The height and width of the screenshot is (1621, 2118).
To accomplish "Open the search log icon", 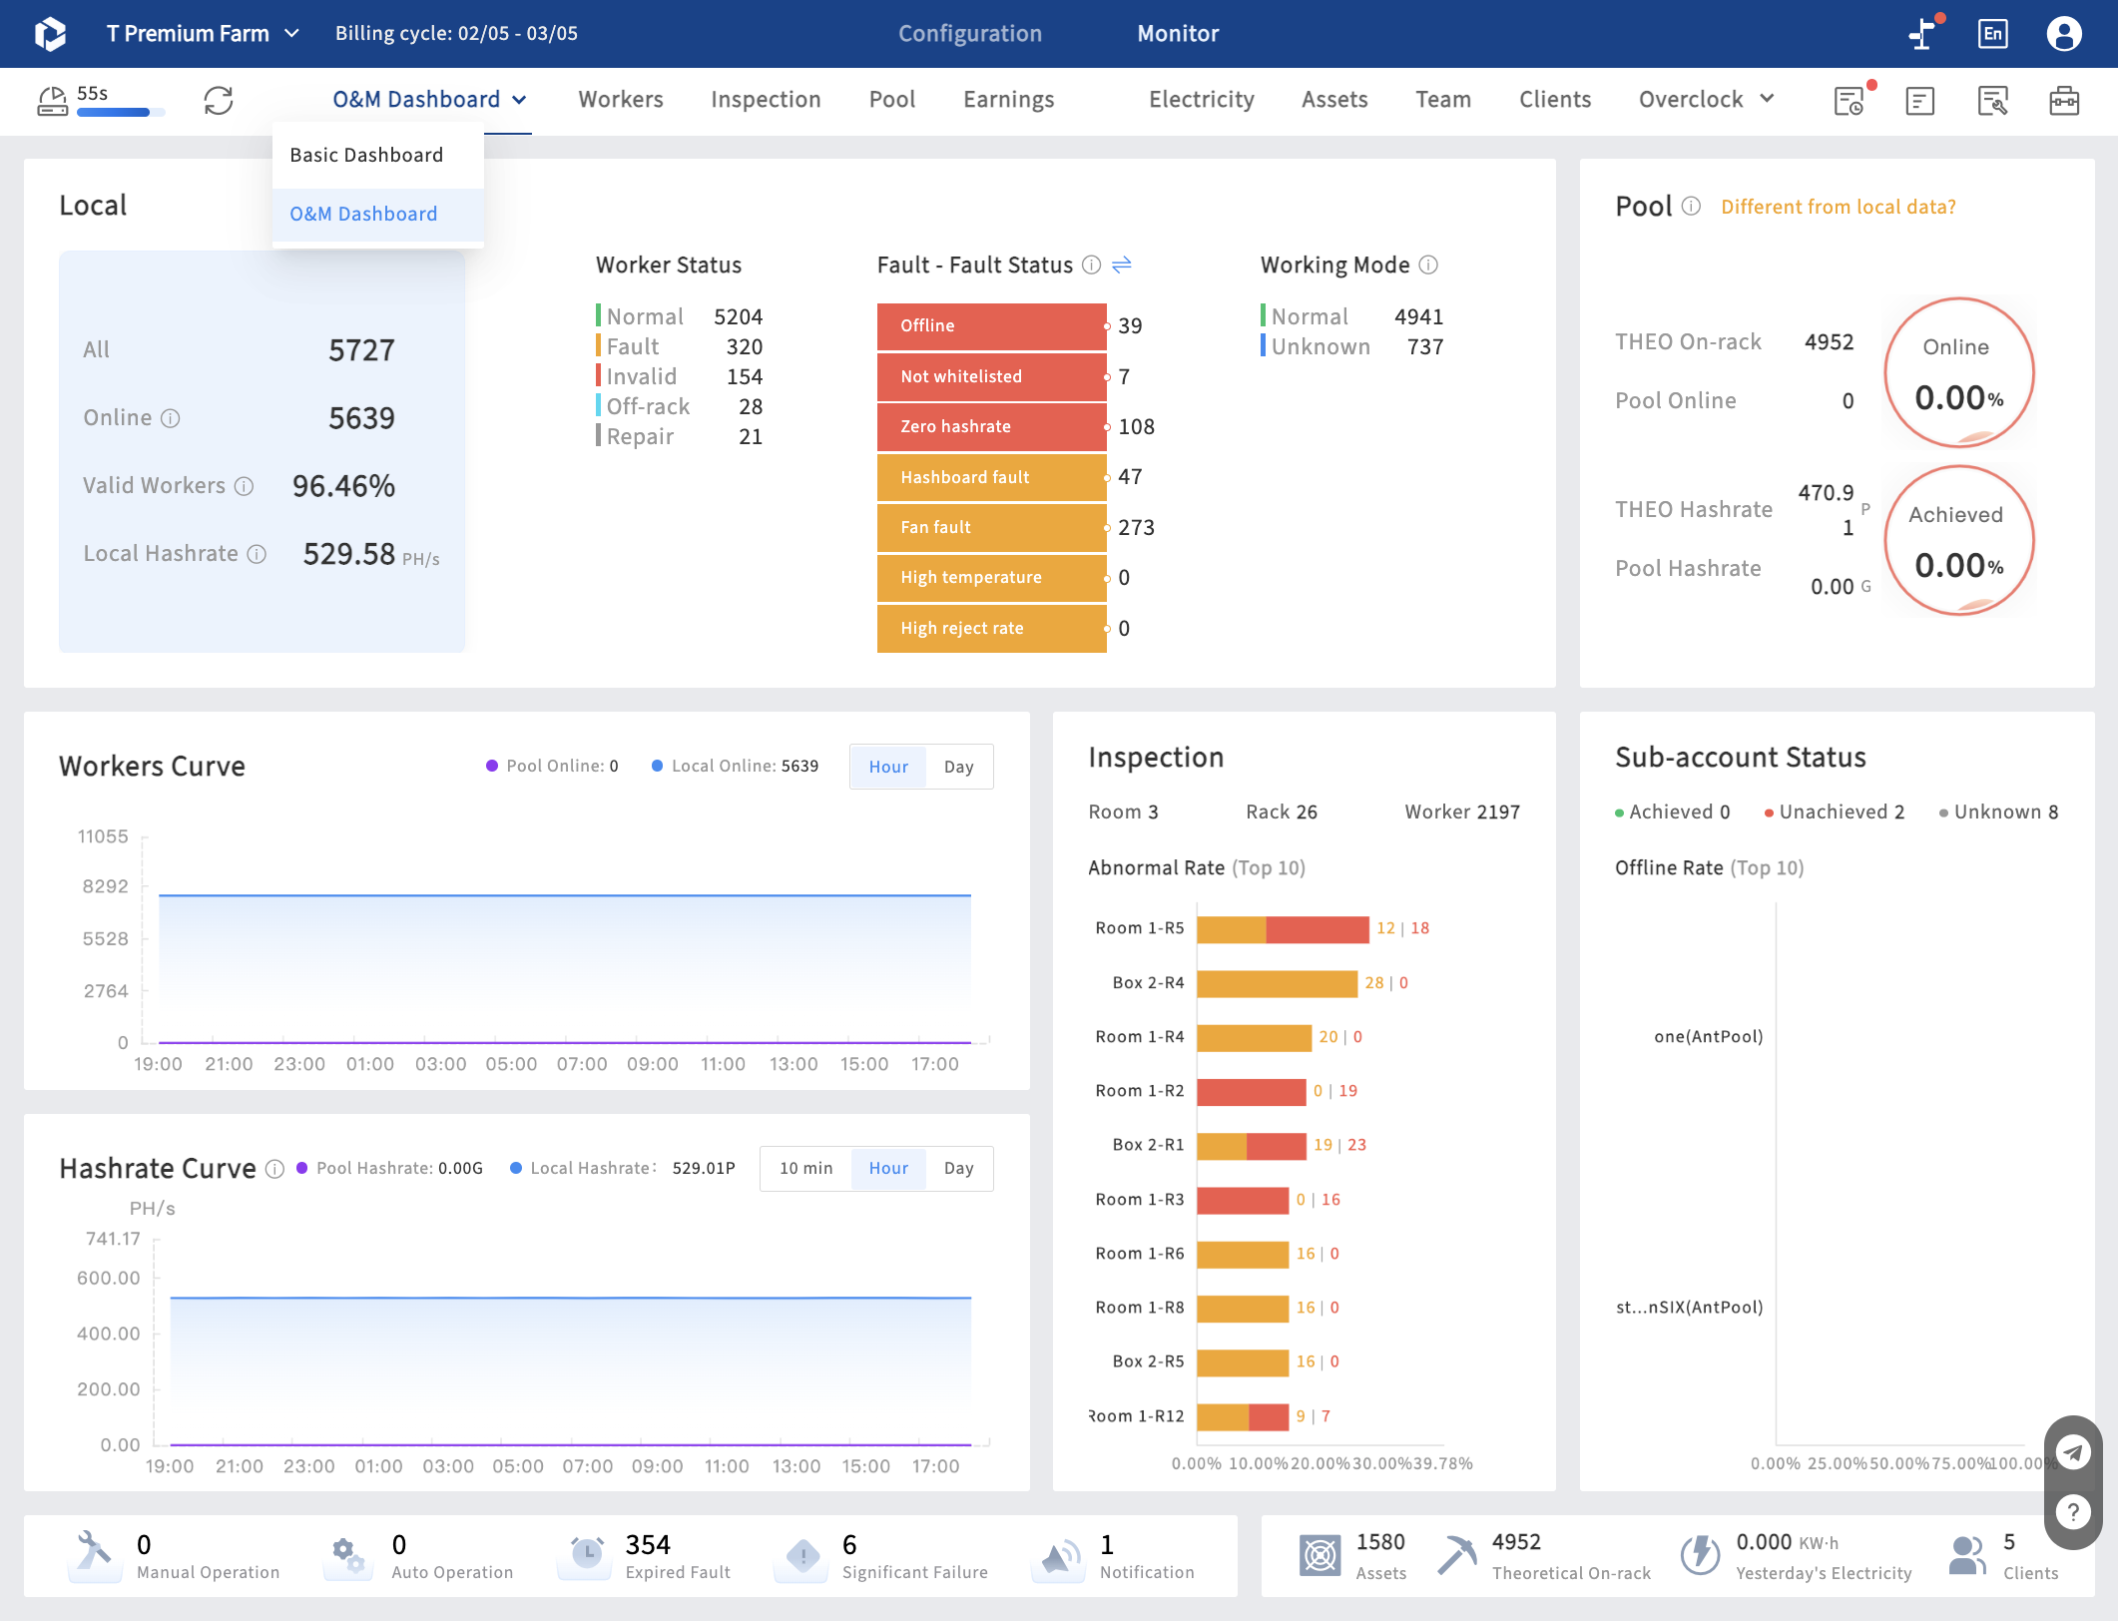I will coord(1992,101).
